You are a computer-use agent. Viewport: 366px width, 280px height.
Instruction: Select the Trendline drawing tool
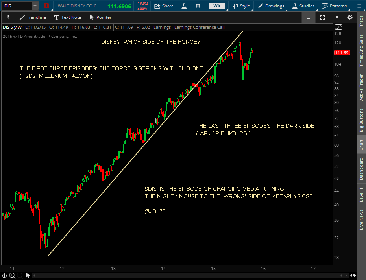[33, 17]
